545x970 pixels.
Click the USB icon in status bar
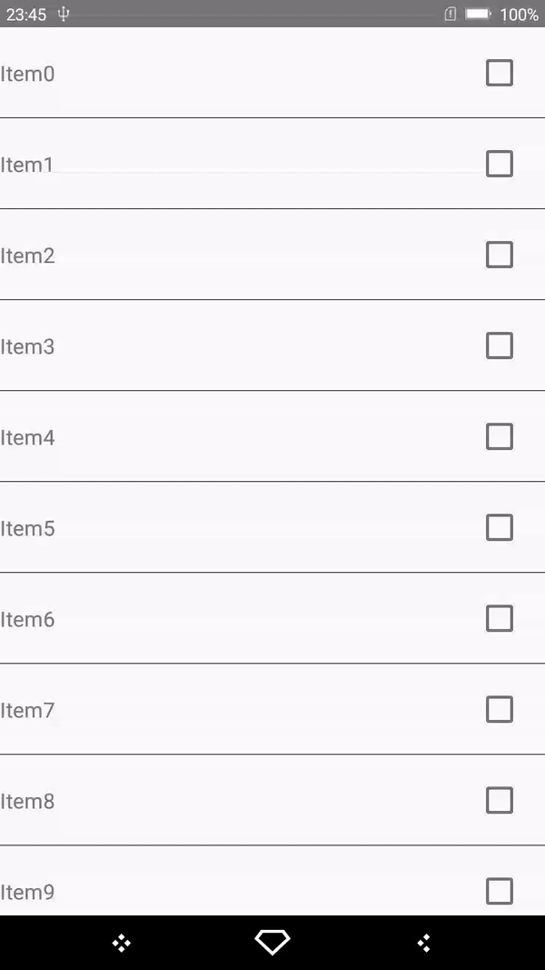point(64,15)
